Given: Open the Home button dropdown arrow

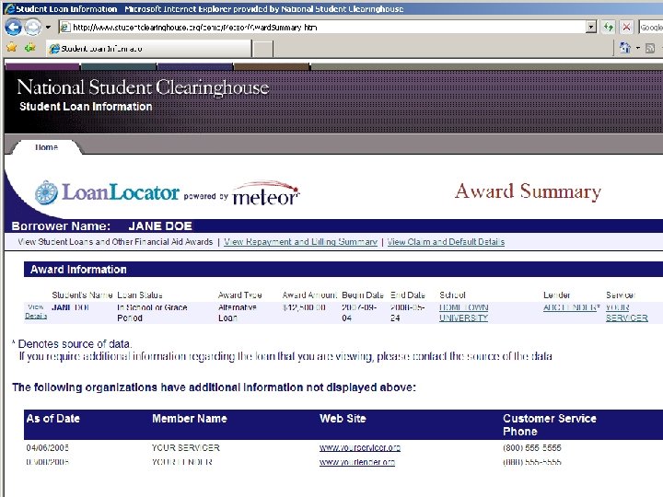Looking at the screenshot, I should click(637, 48).
